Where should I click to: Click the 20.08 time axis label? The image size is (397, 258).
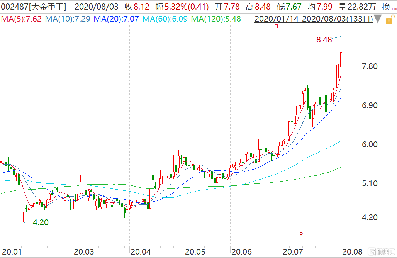pyautogui.click(x=353, y=252)
